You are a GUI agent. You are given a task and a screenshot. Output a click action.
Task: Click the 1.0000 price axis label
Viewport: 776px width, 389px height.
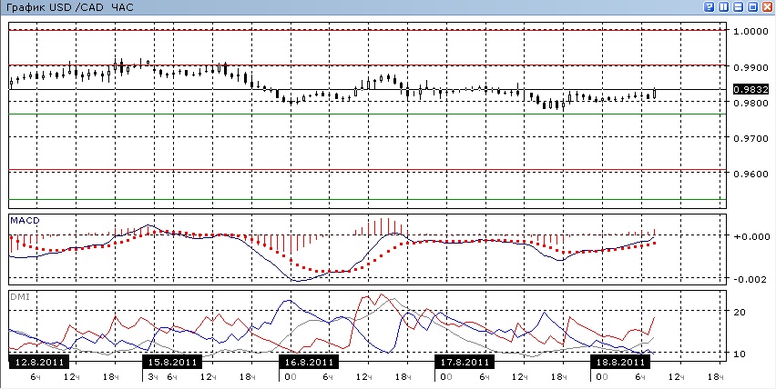click(x=750, y=31)
